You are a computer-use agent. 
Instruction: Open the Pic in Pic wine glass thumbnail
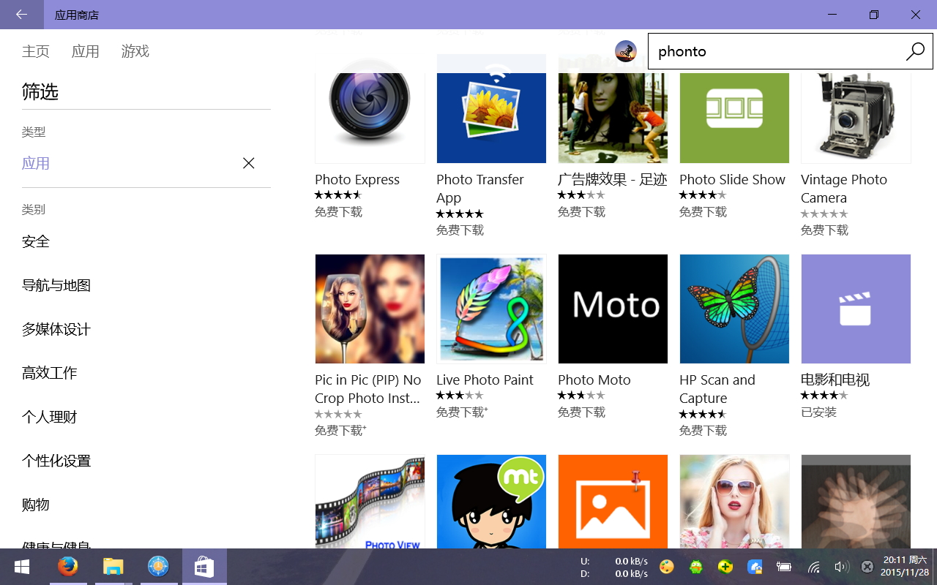(x=370, y=309)
